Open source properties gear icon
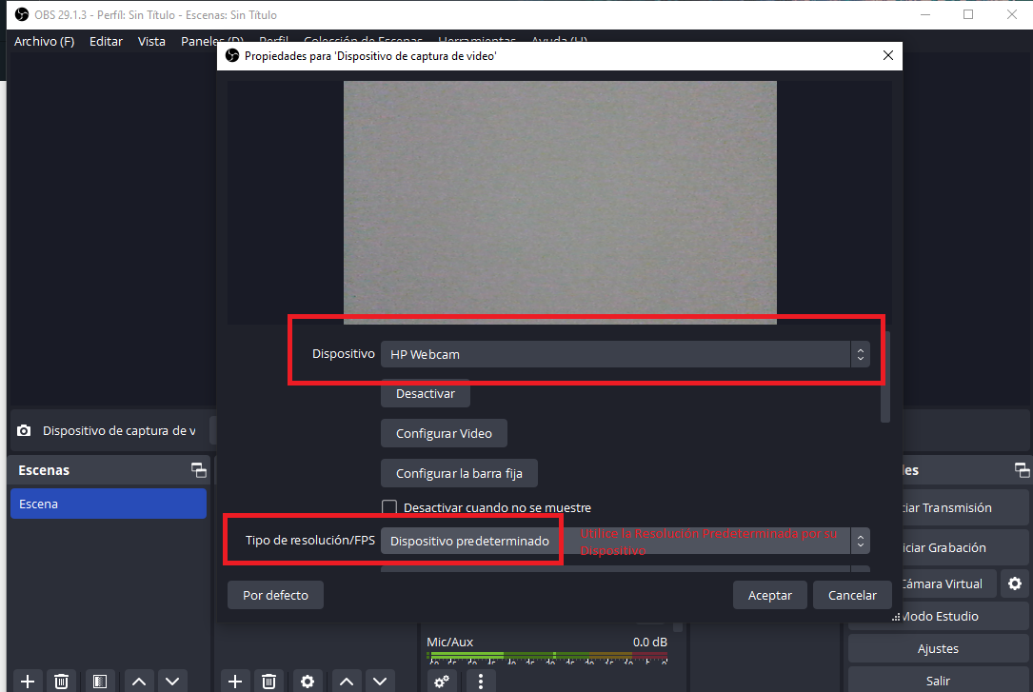This screenshot has width=1033, height=692. [x=307, y=681]
